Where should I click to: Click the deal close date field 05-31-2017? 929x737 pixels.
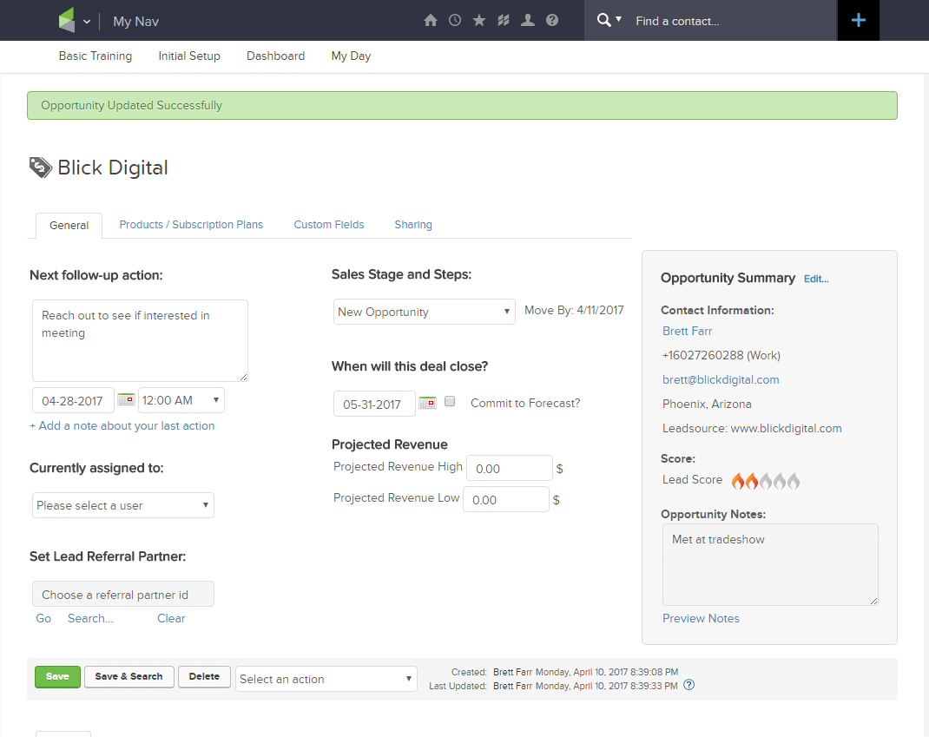374,404
